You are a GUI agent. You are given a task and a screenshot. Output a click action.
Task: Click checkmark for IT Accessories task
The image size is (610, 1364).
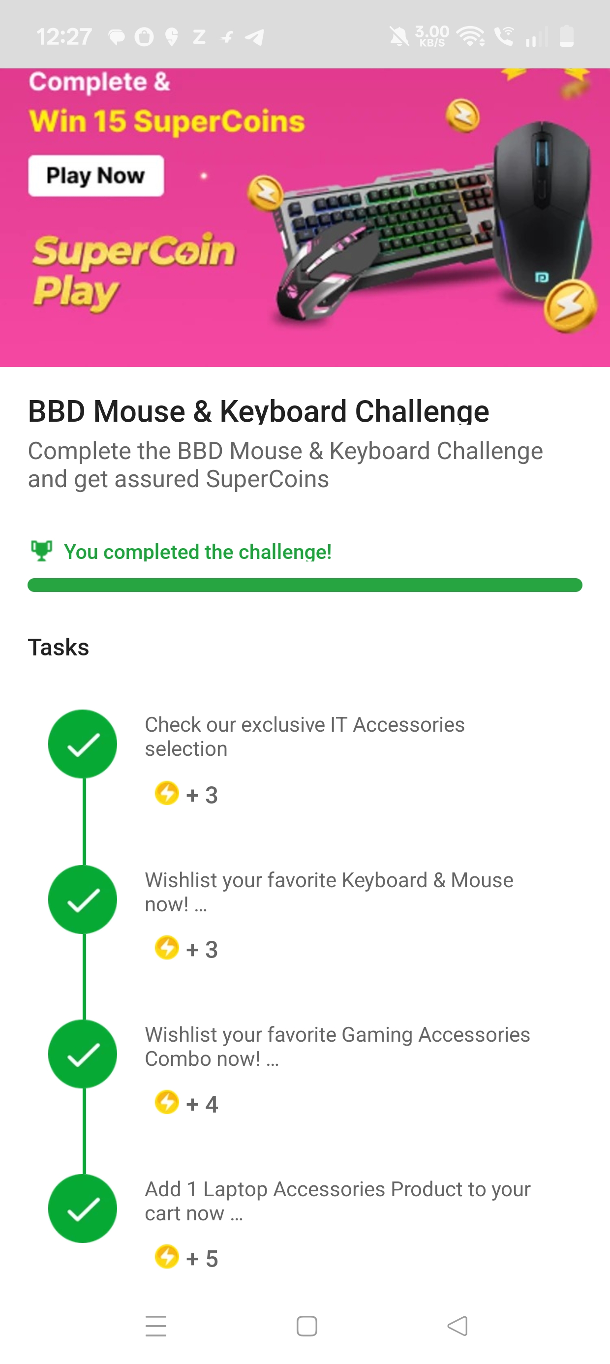click(83, 744)
